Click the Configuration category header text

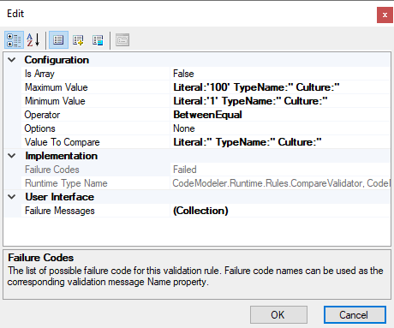pyautogui.click(x=57, y=60)
